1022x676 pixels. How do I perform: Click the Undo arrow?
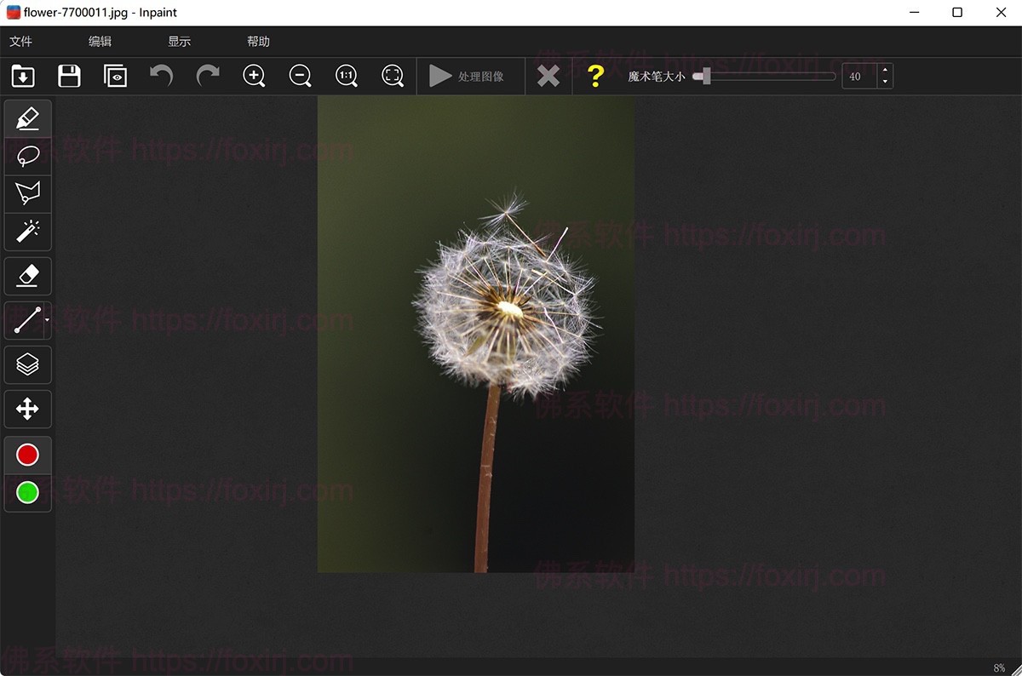[162, 76]
